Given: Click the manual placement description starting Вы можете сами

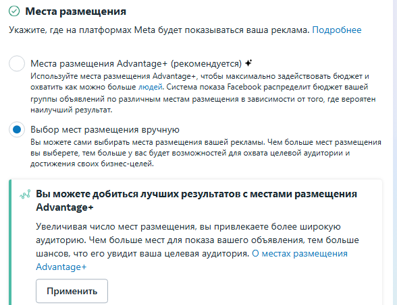Looking at the screenshot, I should click(206, 153).
